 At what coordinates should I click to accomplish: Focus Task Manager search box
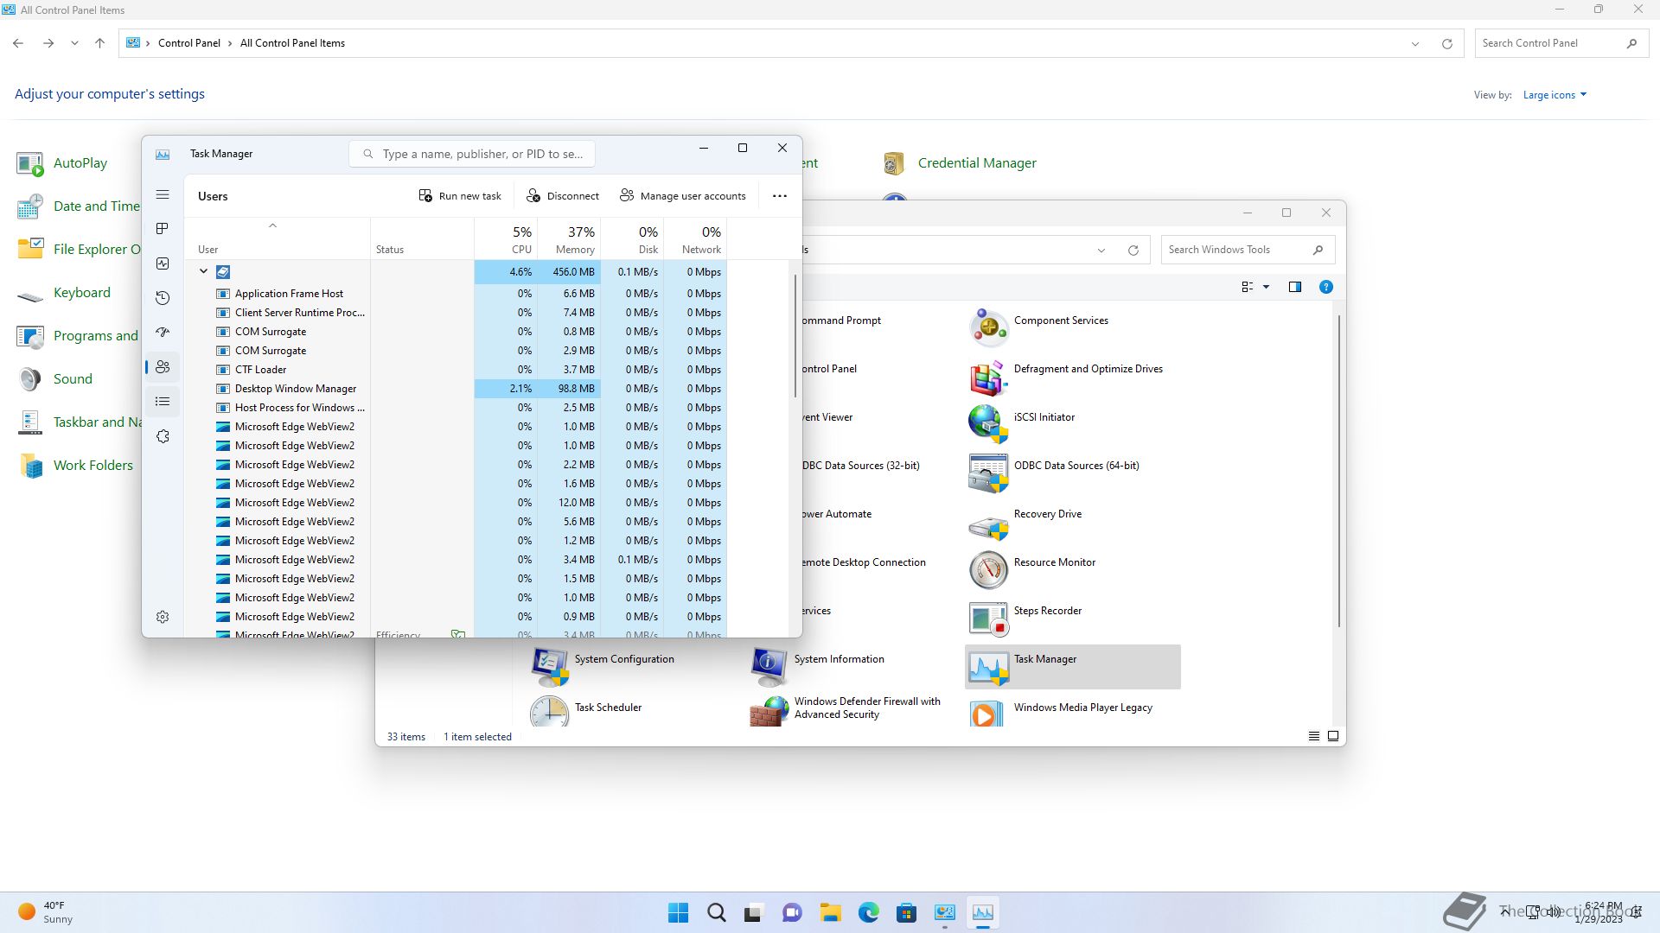point(472,154)
